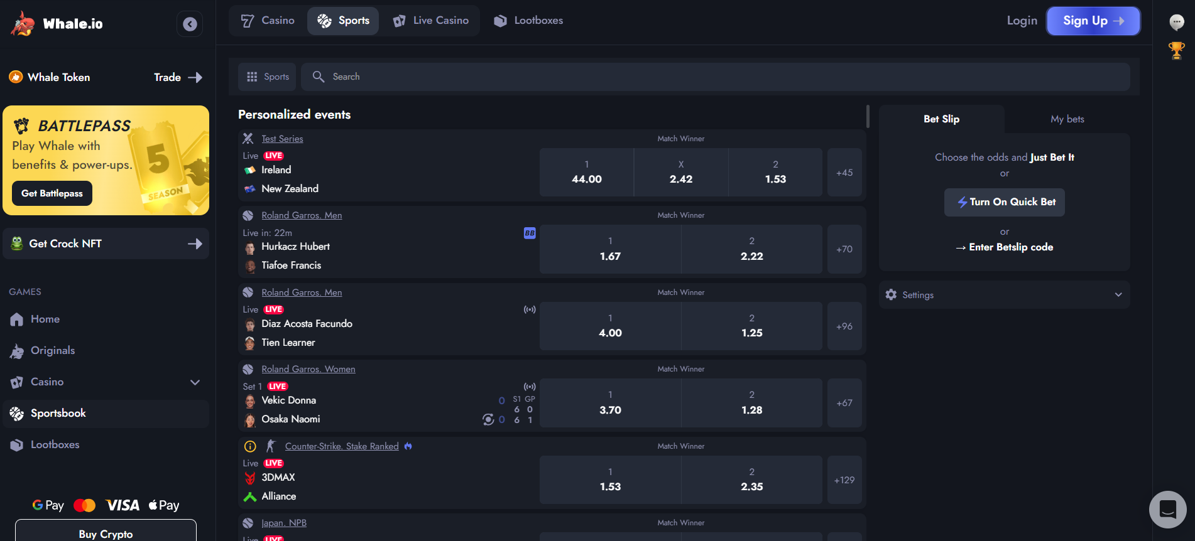Switch to the Lootboxes top tab
Image resolution: width=1195 pixels, height=541 pixels.
click(528, 21)
